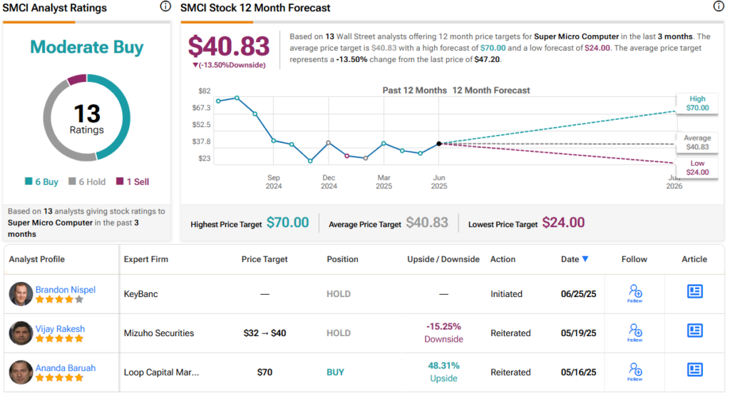Follow analyst Brandon Nispel
This screenshot has height=394, width=730.
[635, 294]
